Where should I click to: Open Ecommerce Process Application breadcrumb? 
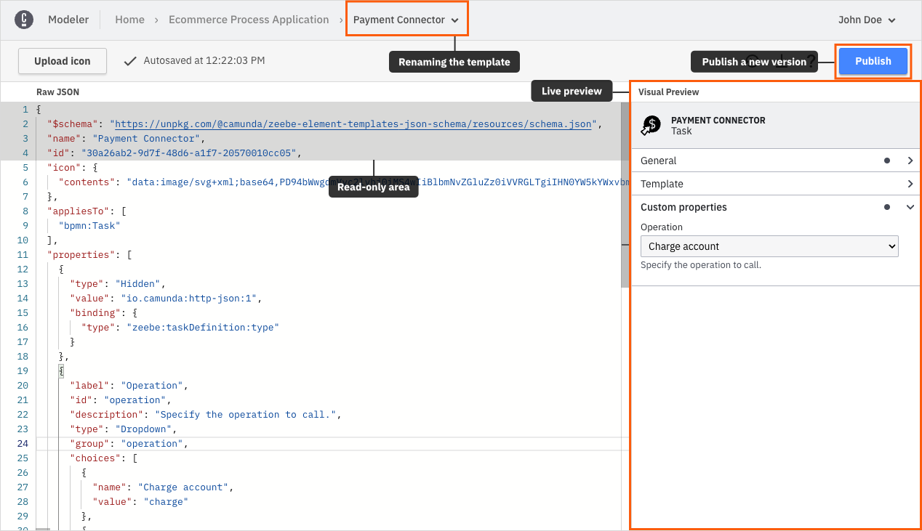[249, 20]
